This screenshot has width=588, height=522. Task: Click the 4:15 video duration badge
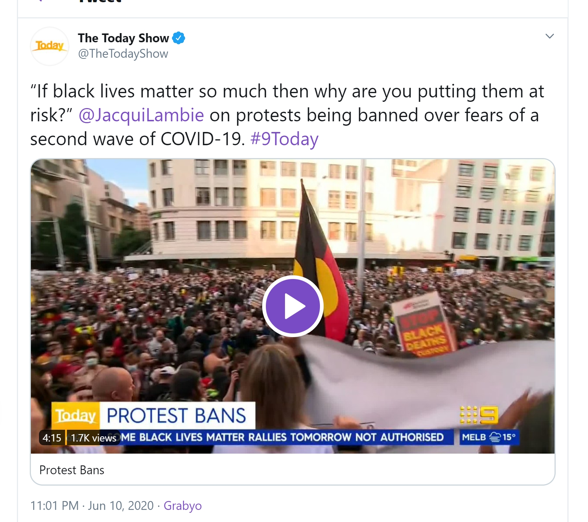[x=52, y=437]
